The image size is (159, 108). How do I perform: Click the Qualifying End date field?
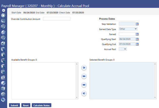(x=127, y=44)
